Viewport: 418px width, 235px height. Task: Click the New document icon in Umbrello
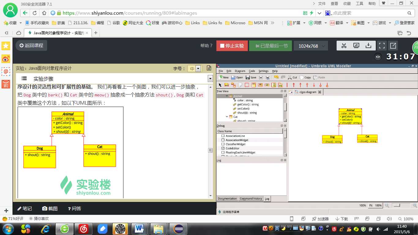point(223,77)
